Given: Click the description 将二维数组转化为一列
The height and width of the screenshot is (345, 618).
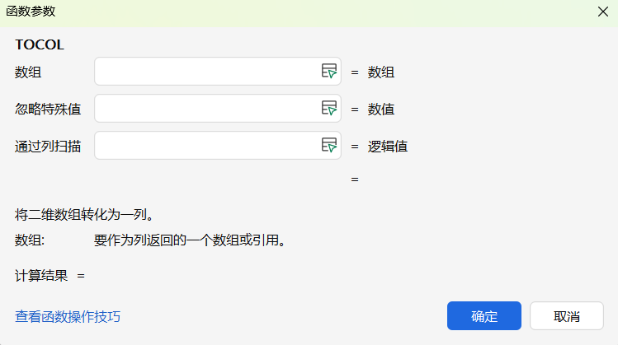Looking at the screenshot, I should click(x=86, y=216).
